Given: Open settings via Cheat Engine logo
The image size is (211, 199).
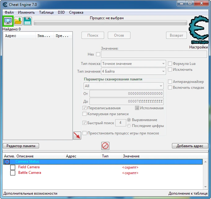Looking at the screenshot, I should pyautogui.click(x=199, y=30).
